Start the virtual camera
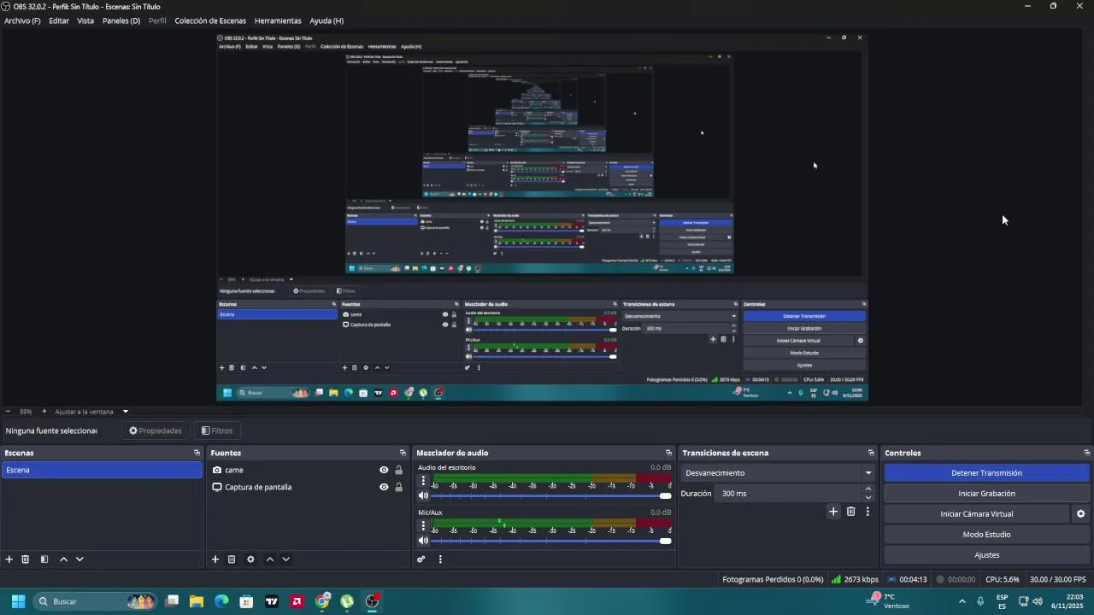 [977, 514]
